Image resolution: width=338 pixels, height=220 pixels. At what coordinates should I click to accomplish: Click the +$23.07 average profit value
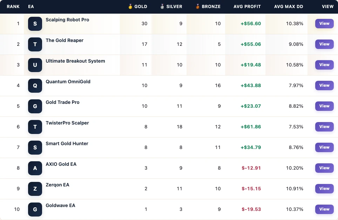point(251,106)
